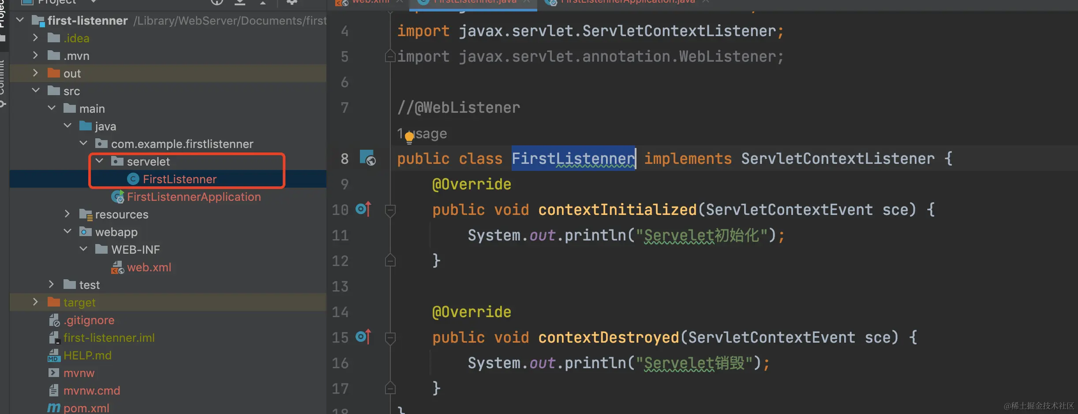Expand the resources folder

pos(67,214)
